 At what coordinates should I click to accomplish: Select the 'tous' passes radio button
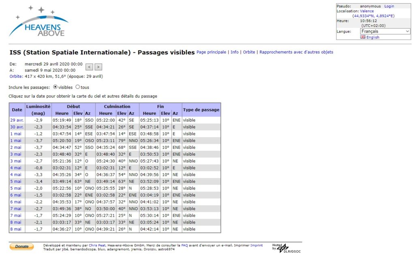pyautogui.click(x=78, y=87)
